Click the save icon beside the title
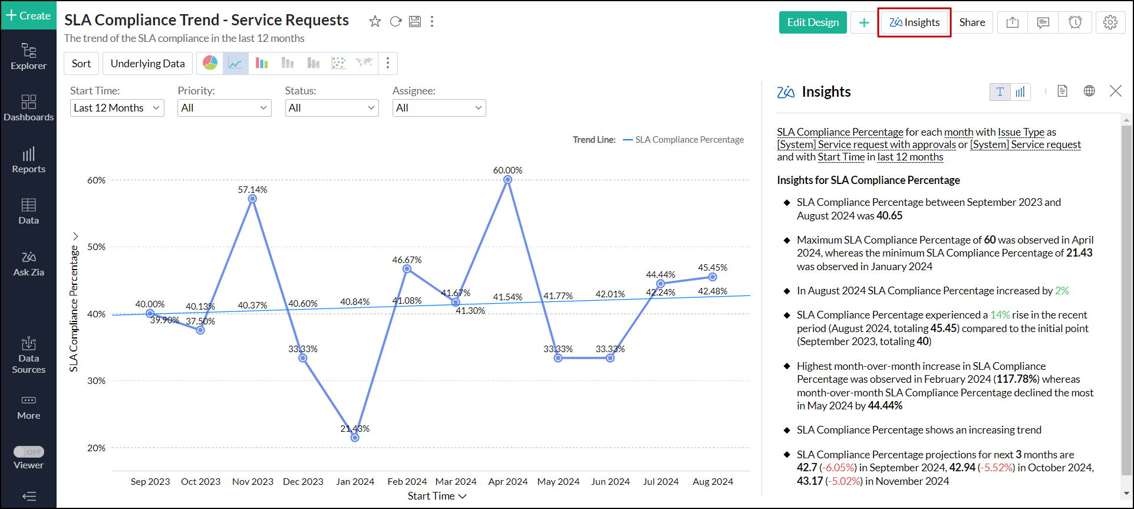 pos(415,22)
